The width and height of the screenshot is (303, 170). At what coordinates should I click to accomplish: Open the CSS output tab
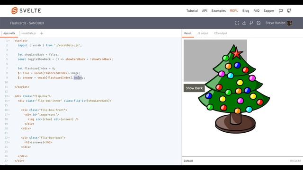click(x=220, y=34)
